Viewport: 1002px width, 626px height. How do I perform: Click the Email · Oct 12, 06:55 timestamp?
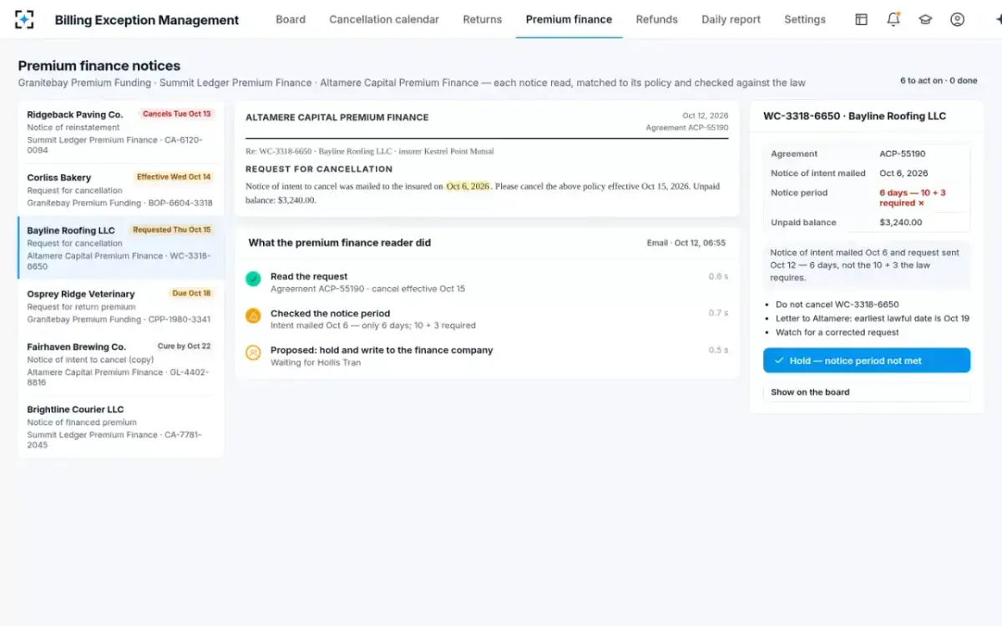click(x=686, y=243)
